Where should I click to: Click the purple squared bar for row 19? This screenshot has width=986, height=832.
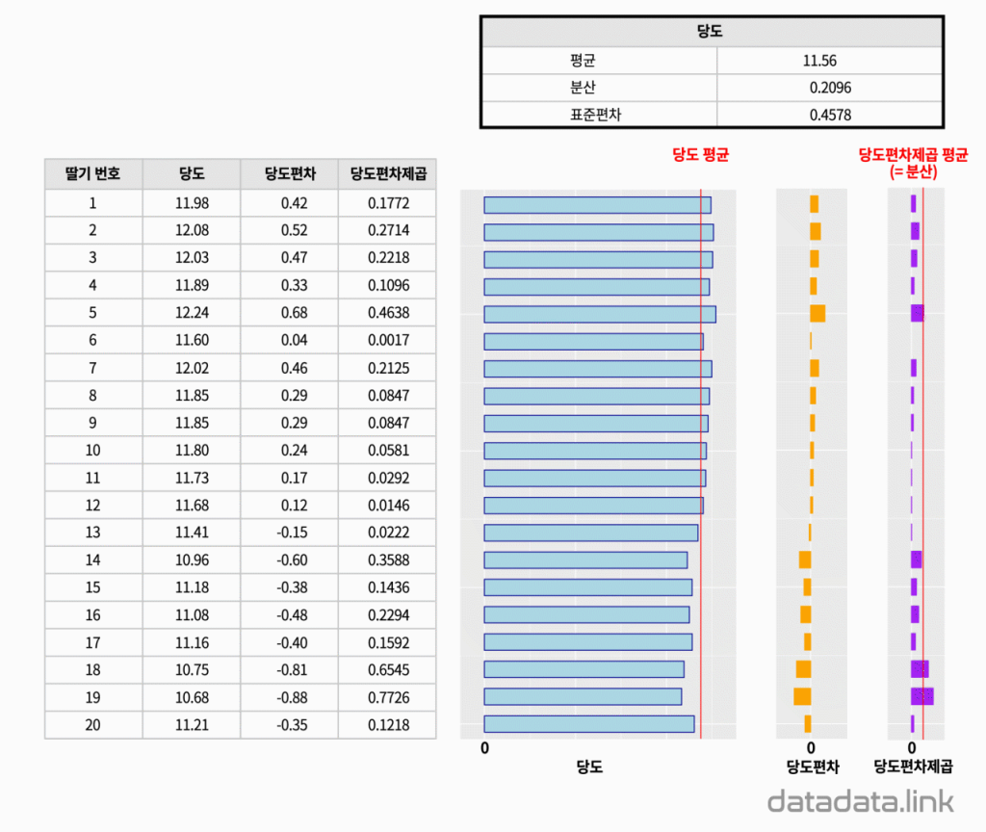click(x=921, y=696)
